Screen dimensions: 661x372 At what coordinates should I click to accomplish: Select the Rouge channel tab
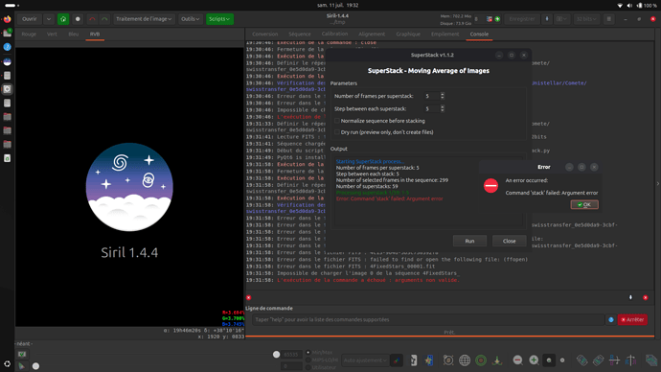click(x=29, y=35)
